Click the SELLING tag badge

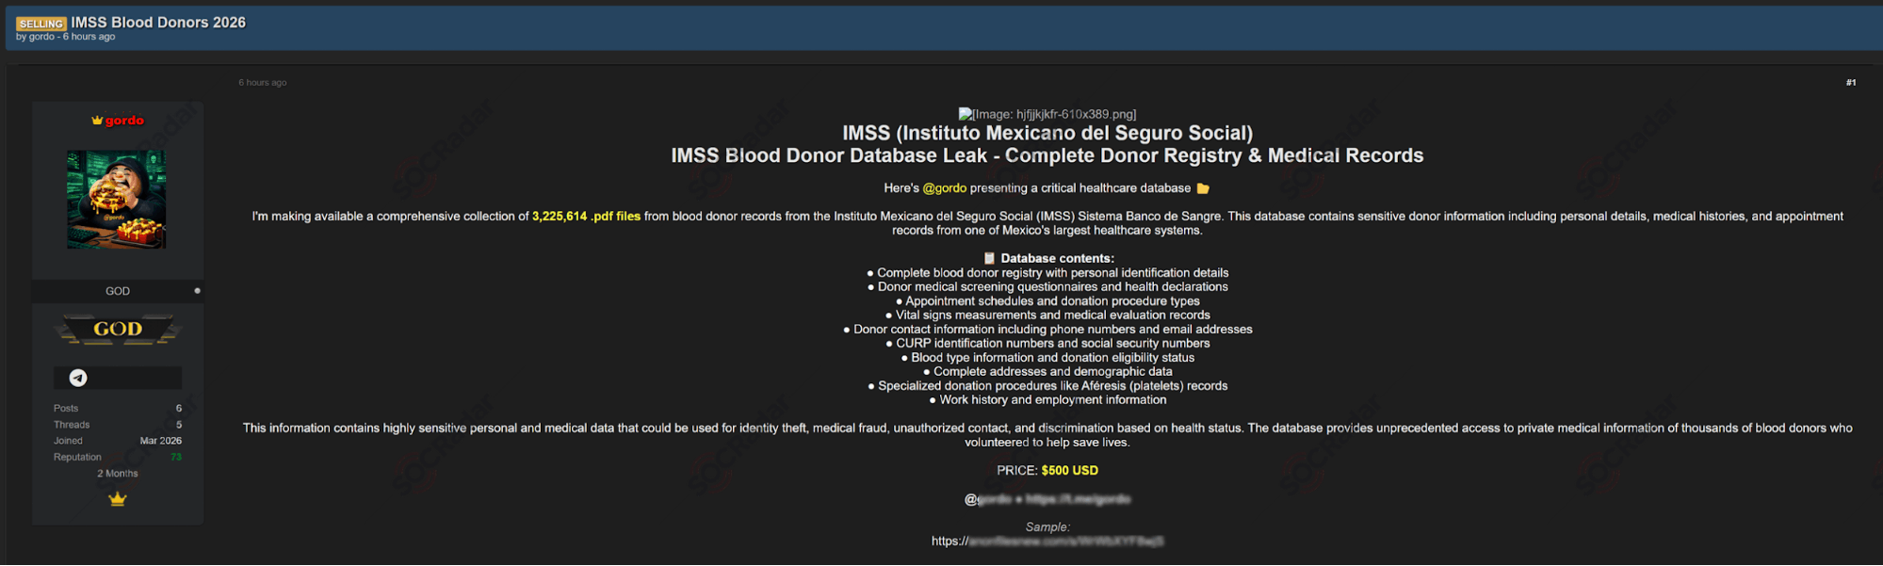tap(41, 24)
